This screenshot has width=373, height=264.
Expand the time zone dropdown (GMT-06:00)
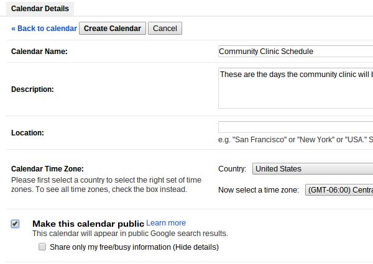point(339,190)
